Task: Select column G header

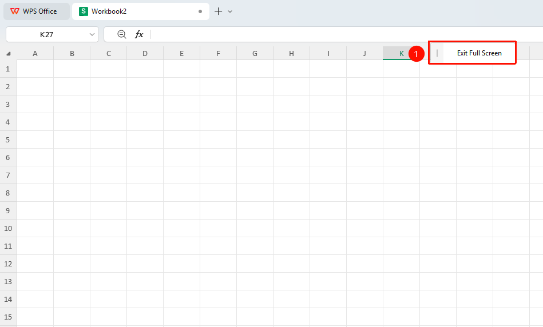Action: tap(255, 53)
